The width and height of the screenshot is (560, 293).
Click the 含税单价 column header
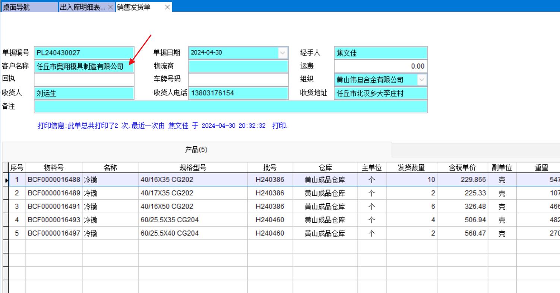tap(462, 168)
